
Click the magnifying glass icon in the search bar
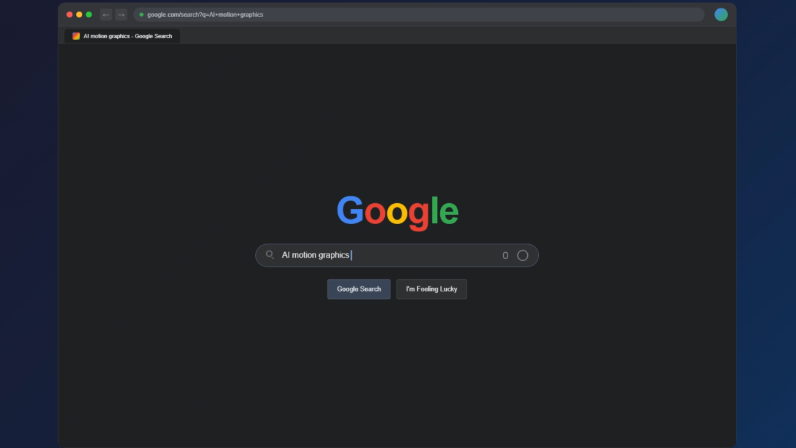270,255
